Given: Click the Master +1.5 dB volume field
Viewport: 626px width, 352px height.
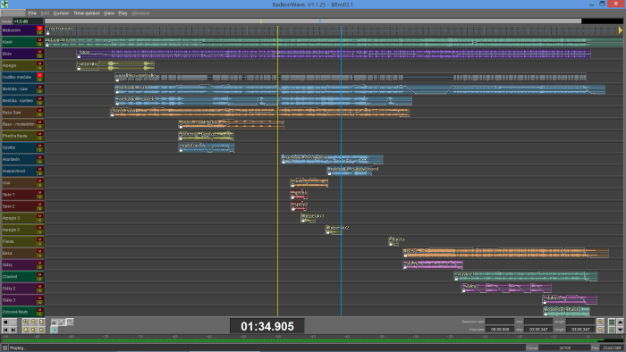Looking at the screenshot, I should click(x=28, y=21).
